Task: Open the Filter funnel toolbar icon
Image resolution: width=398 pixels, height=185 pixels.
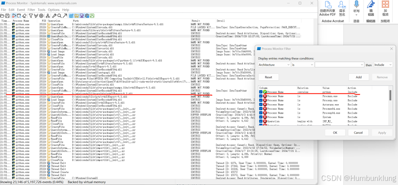Action: 31,16
